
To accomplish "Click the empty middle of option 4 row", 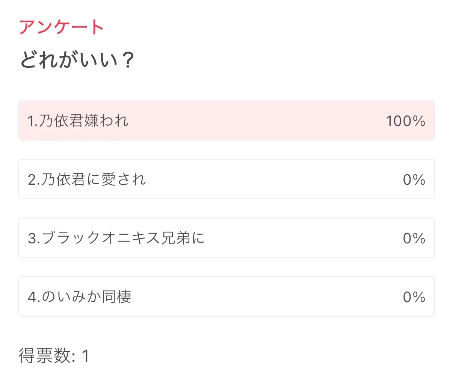I will 263,297.
